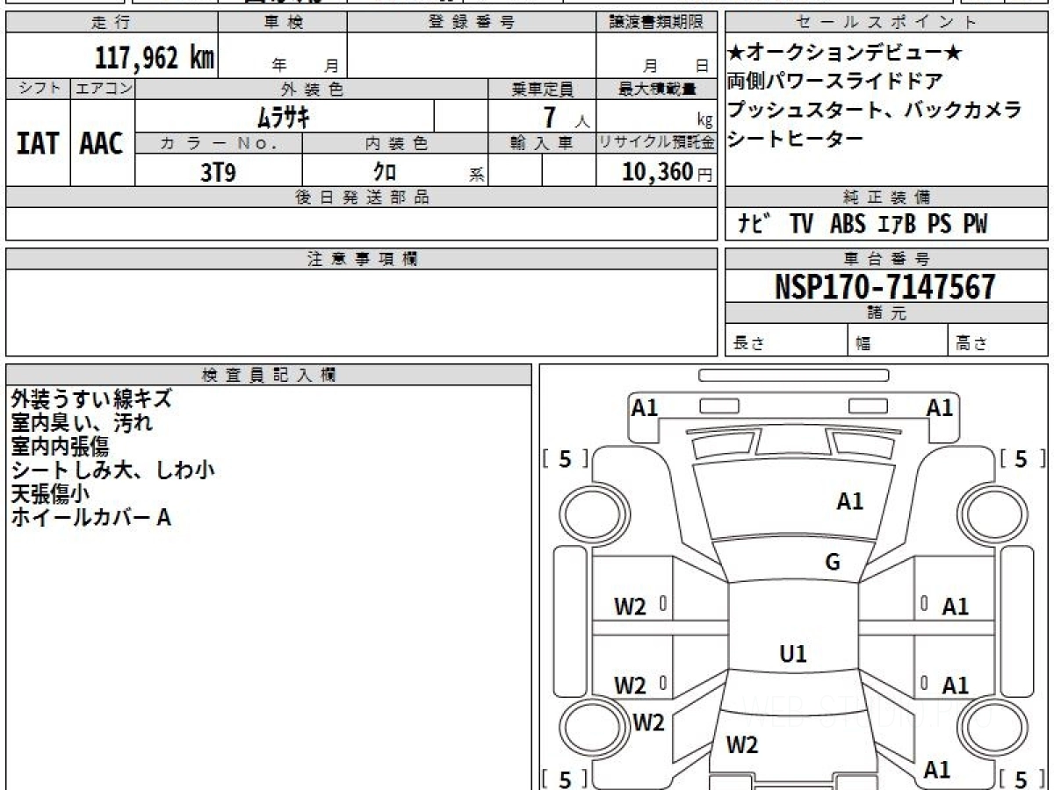
Task: Select the recycle deposit 10,360円
Action: 667,172
